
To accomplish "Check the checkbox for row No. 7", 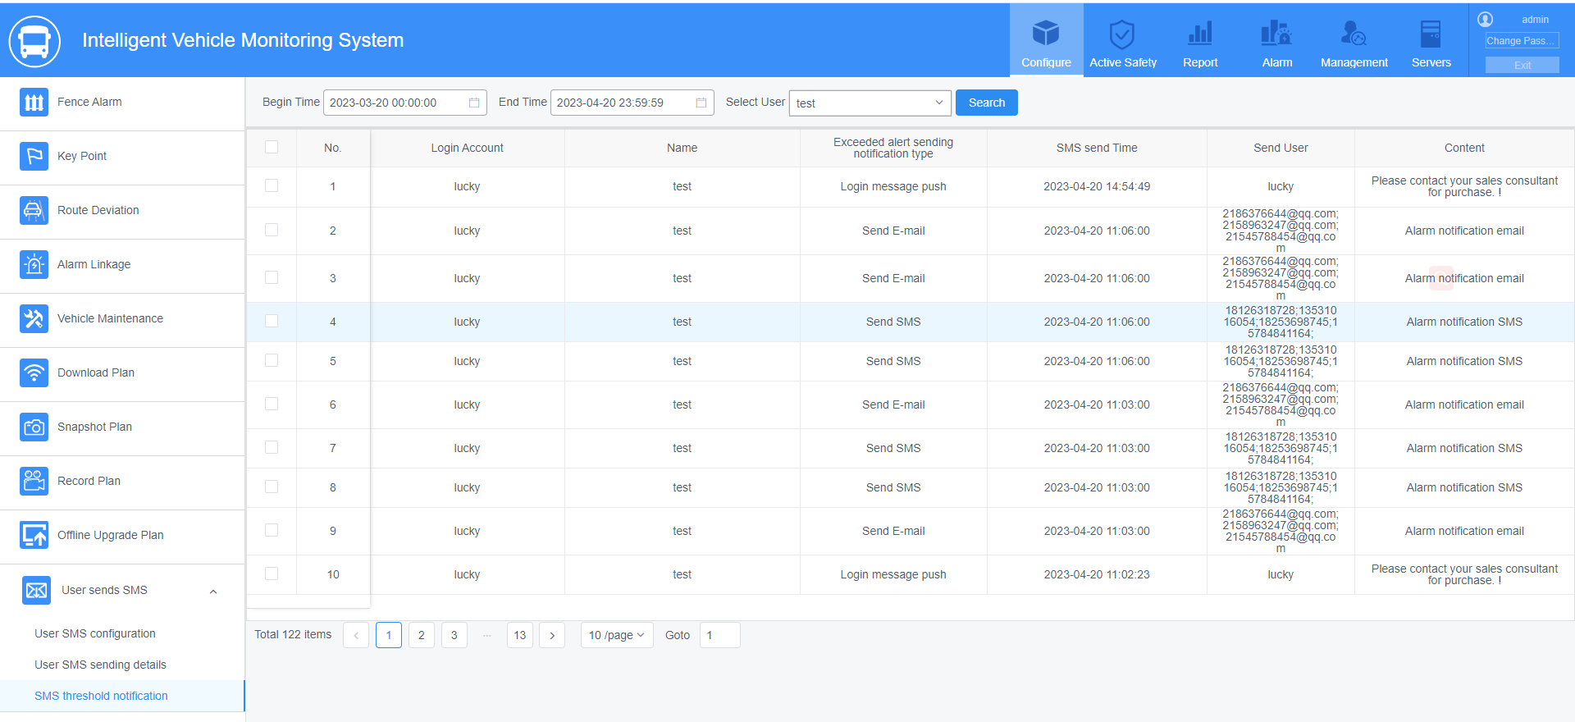I will pyautogui.click(x=272, y=447).
